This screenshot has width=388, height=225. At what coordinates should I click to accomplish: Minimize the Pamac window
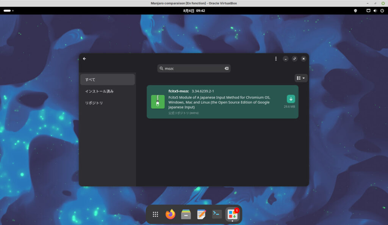(x=286, y=59)
